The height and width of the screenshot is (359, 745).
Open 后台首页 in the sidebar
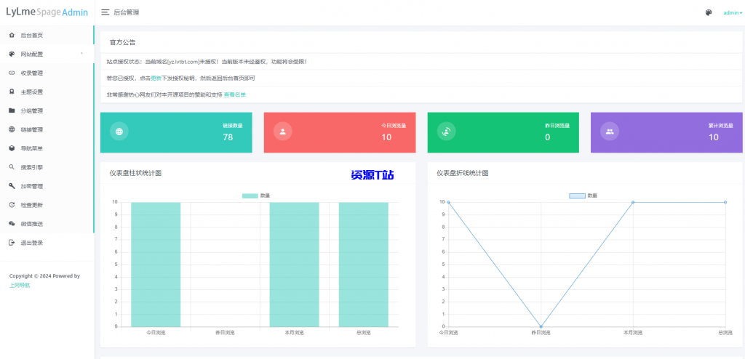coord(47,35)
